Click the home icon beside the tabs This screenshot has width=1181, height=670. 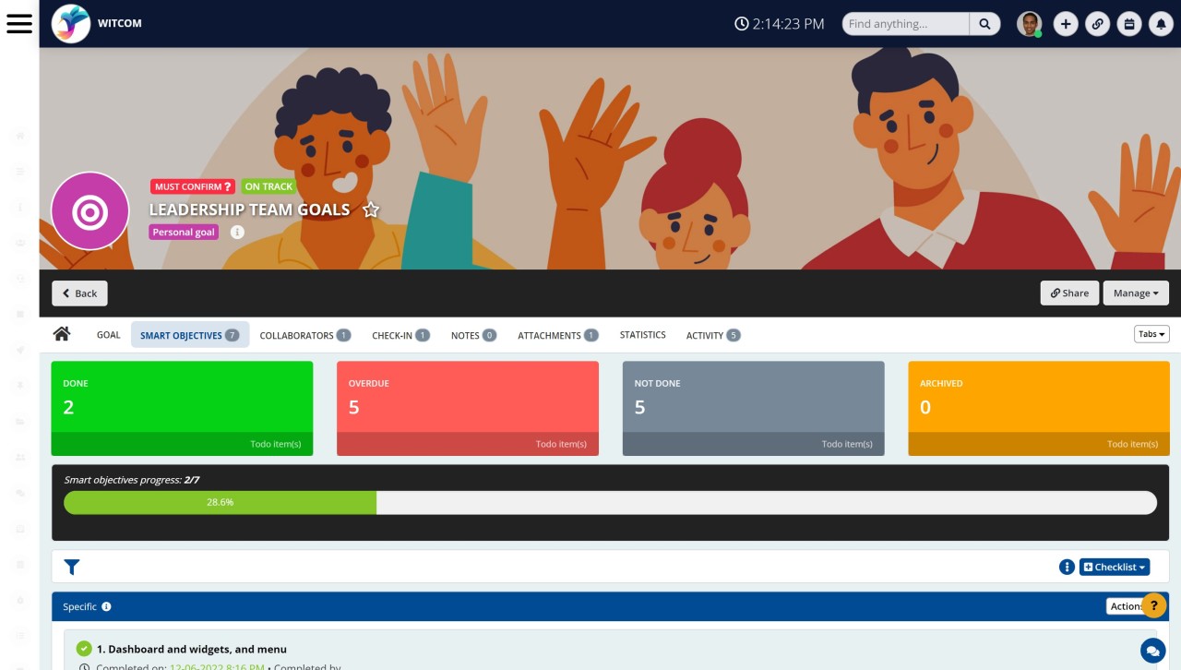(61, 334)
